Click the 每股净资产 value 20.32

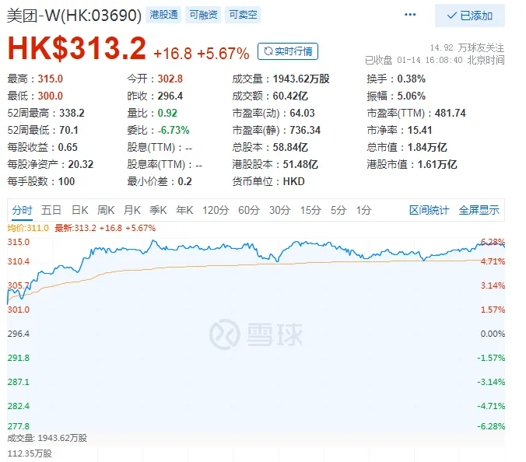coord(80,164)
